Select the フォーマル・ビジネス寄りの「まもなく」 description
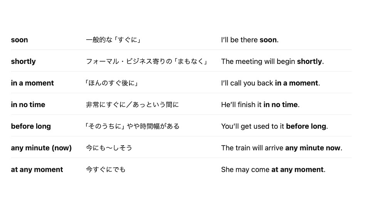370x208 pixels. click(x=146, y=62)
